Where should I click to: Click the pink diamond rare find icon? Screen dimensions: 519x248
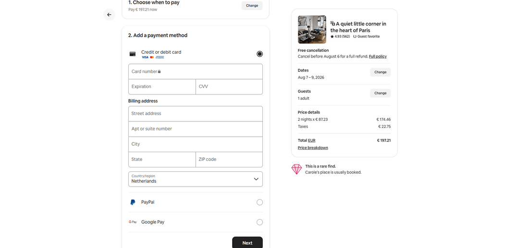297,169
